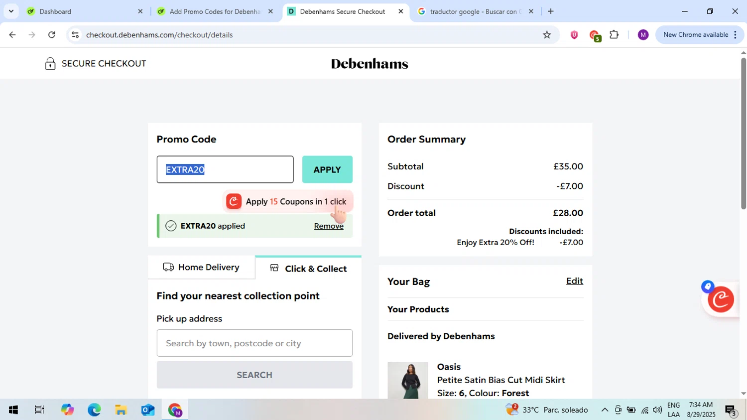Open a new browser tab

coord(550,11)
